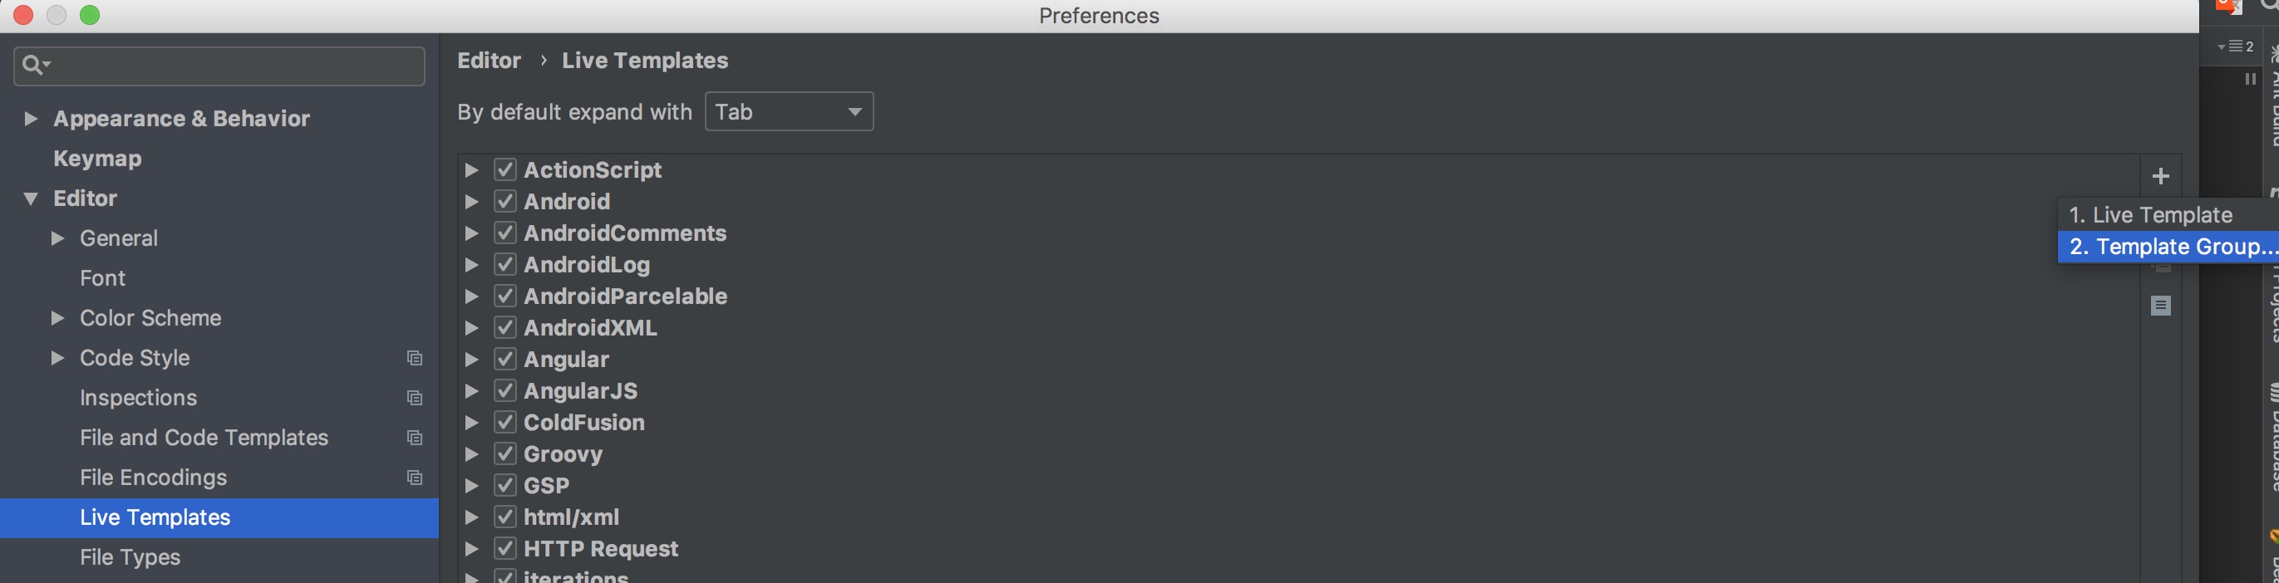Open the Keymap settings page
This screenshot has width=2279, height=583.
(x=97, y=158)
